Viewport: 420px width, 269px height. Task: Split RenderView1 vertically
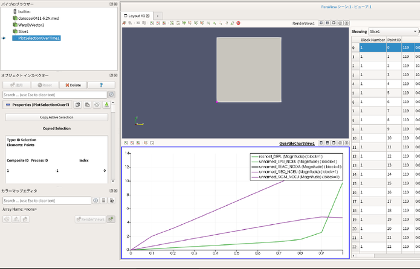[328, 23]
